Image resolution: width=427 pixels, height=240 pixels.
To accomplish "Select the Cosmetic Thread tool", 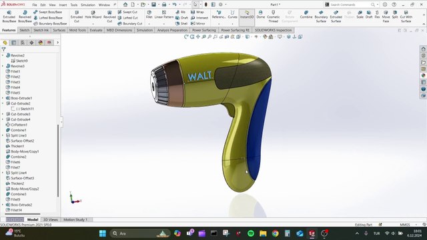I will pos(273,17).
